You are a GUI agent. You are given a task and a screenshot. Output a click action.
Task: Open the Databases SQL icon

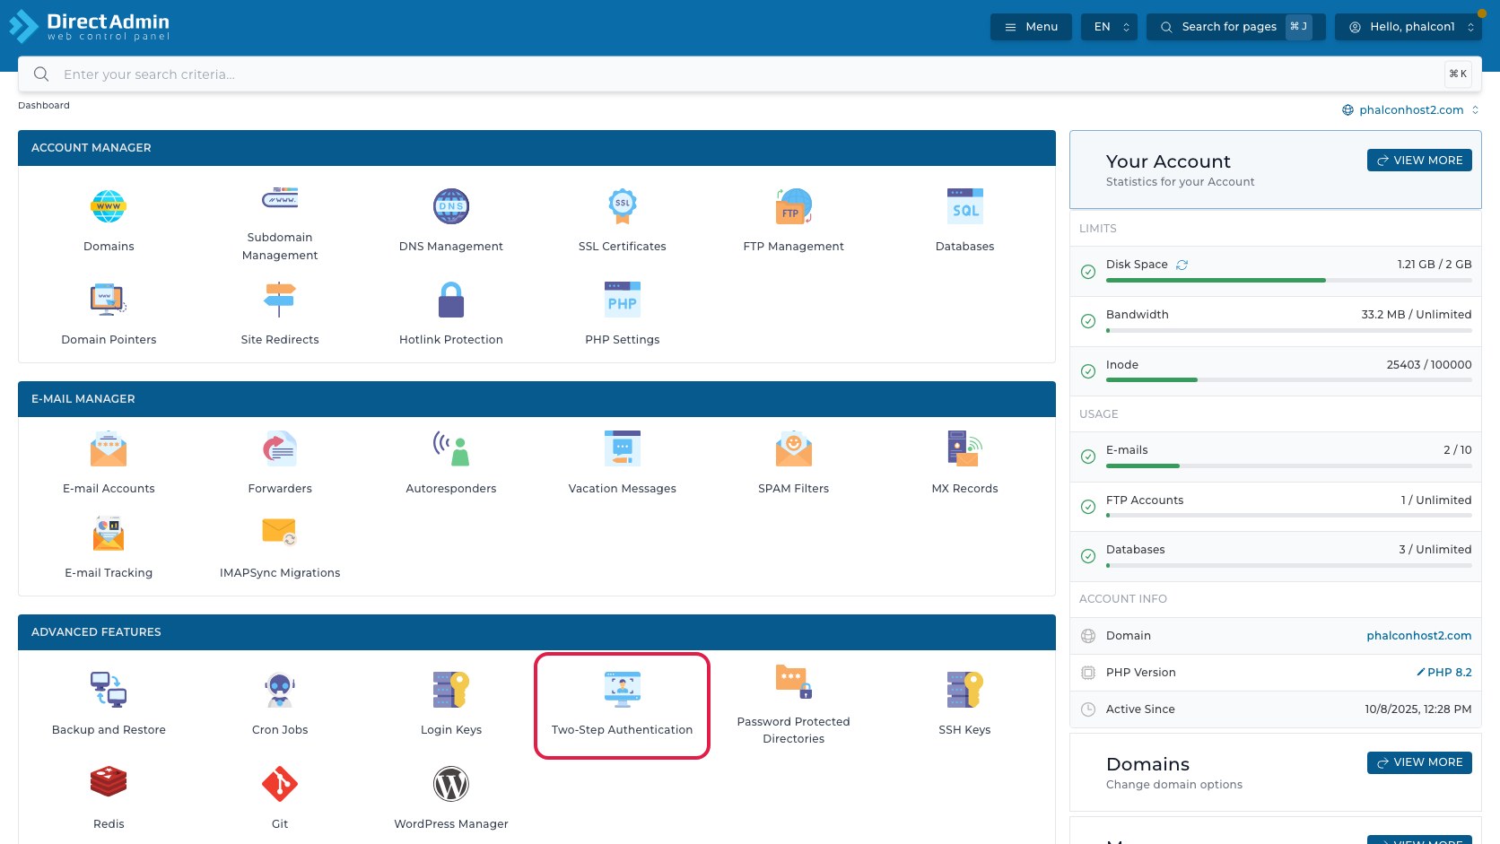click(x=965, y=206)
